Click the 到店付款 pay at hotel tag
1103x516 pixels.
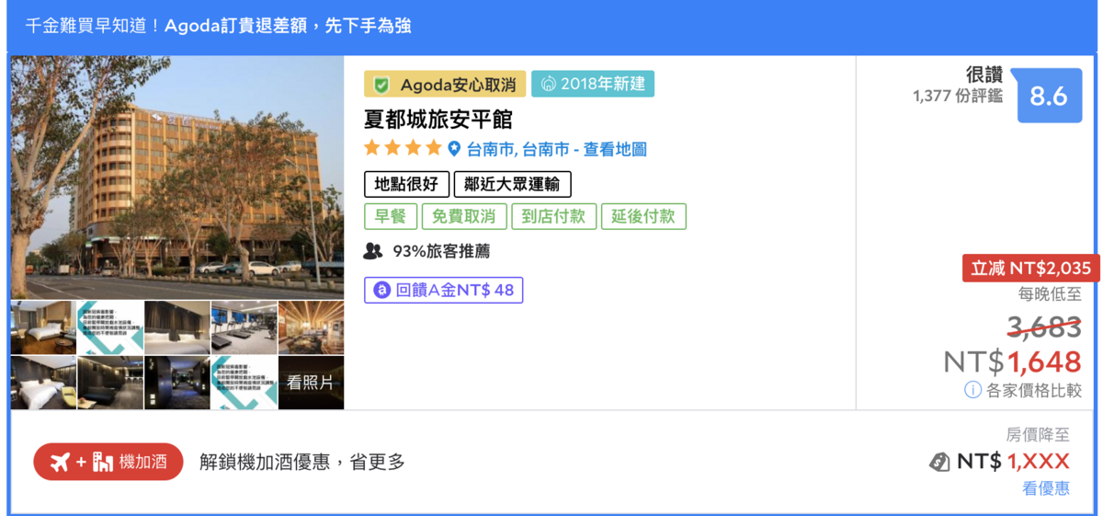pos(553,216)
